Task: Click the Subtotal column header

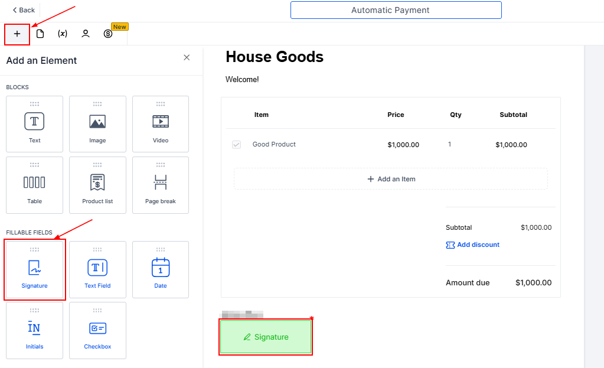Action: [x=514, y=115]
